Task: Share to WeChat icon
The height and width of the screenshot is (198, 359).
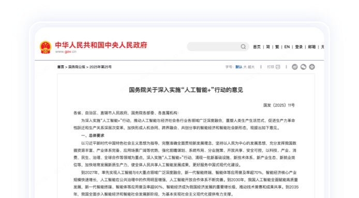Action: (303, 67)
